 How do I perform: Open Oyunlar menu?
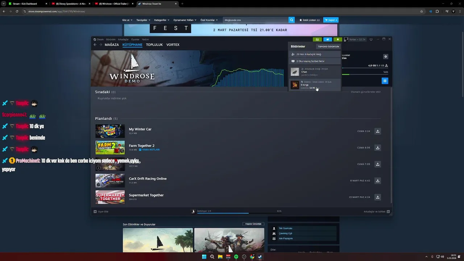[135, 39]
